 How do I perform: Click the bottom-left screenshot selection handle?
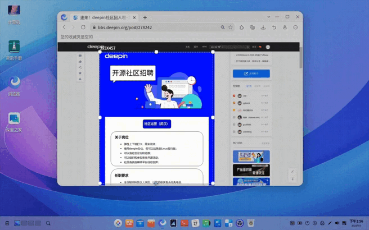(x=100, y=183)
